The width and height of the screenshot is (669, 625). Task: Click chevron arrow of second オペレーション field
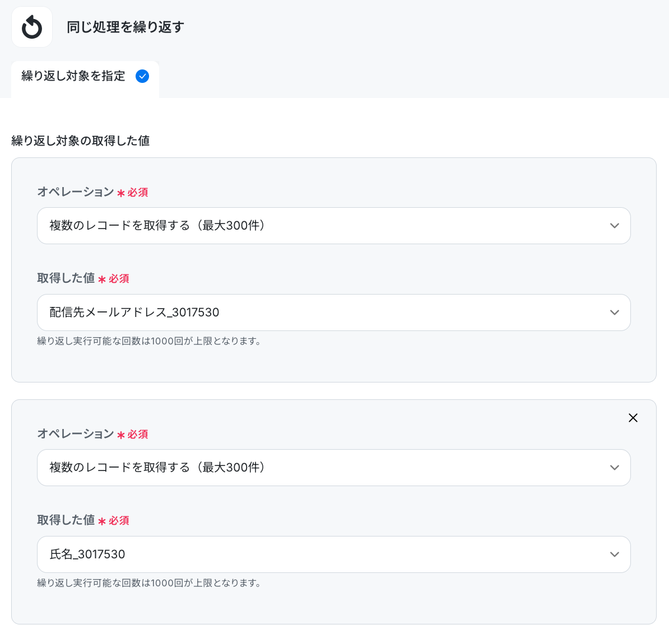point(615,468)
